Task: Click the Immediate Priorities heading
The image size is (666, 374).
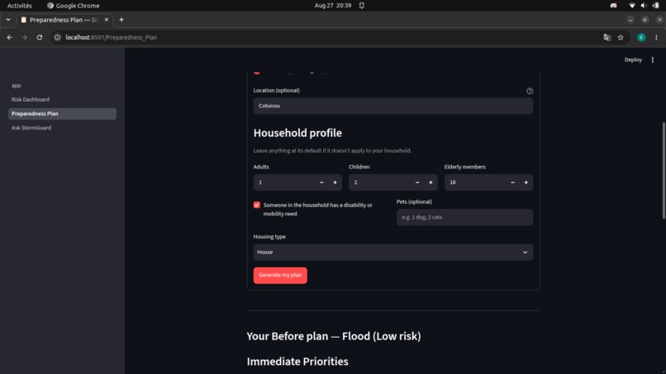Action: (x=297, y=362)
